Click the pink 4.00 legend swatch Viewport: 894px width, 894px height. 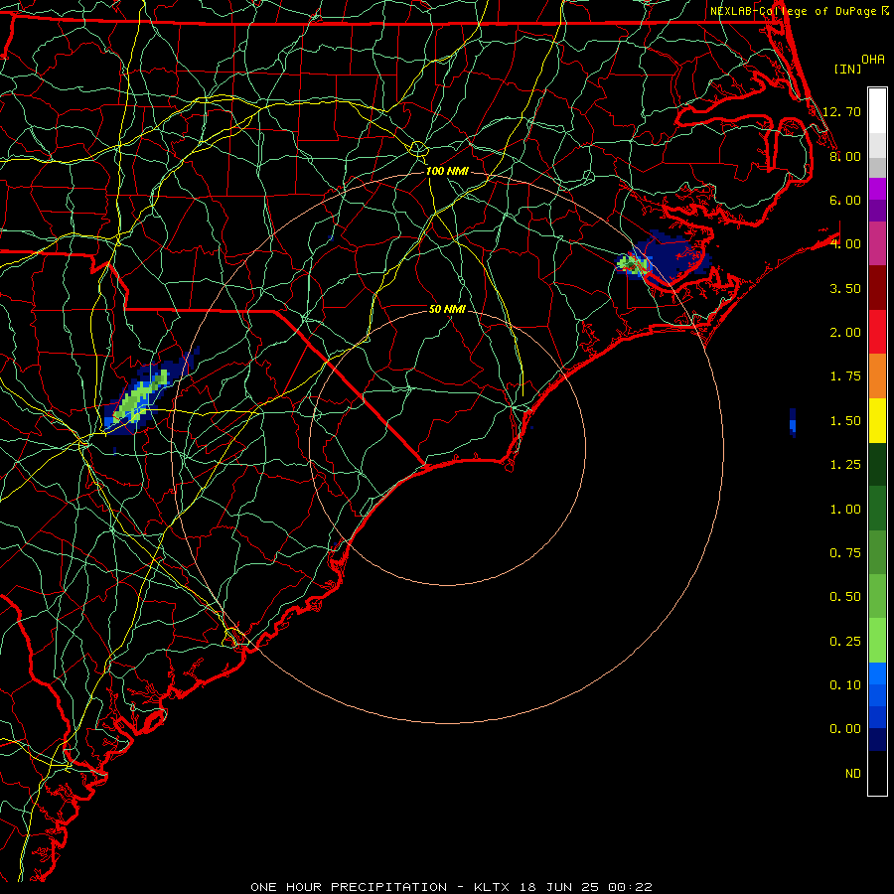point(877,243)
